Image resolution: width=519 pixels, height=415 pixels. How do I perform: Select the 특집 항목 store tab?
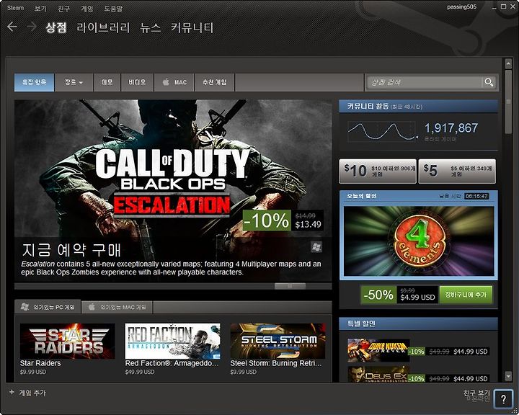[x=34, y=82]
